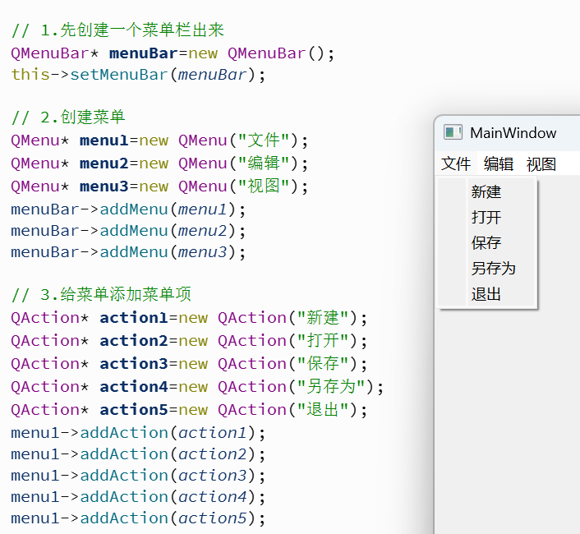Click comment '3.给菜单添加菜单项'

coord(101,294)
